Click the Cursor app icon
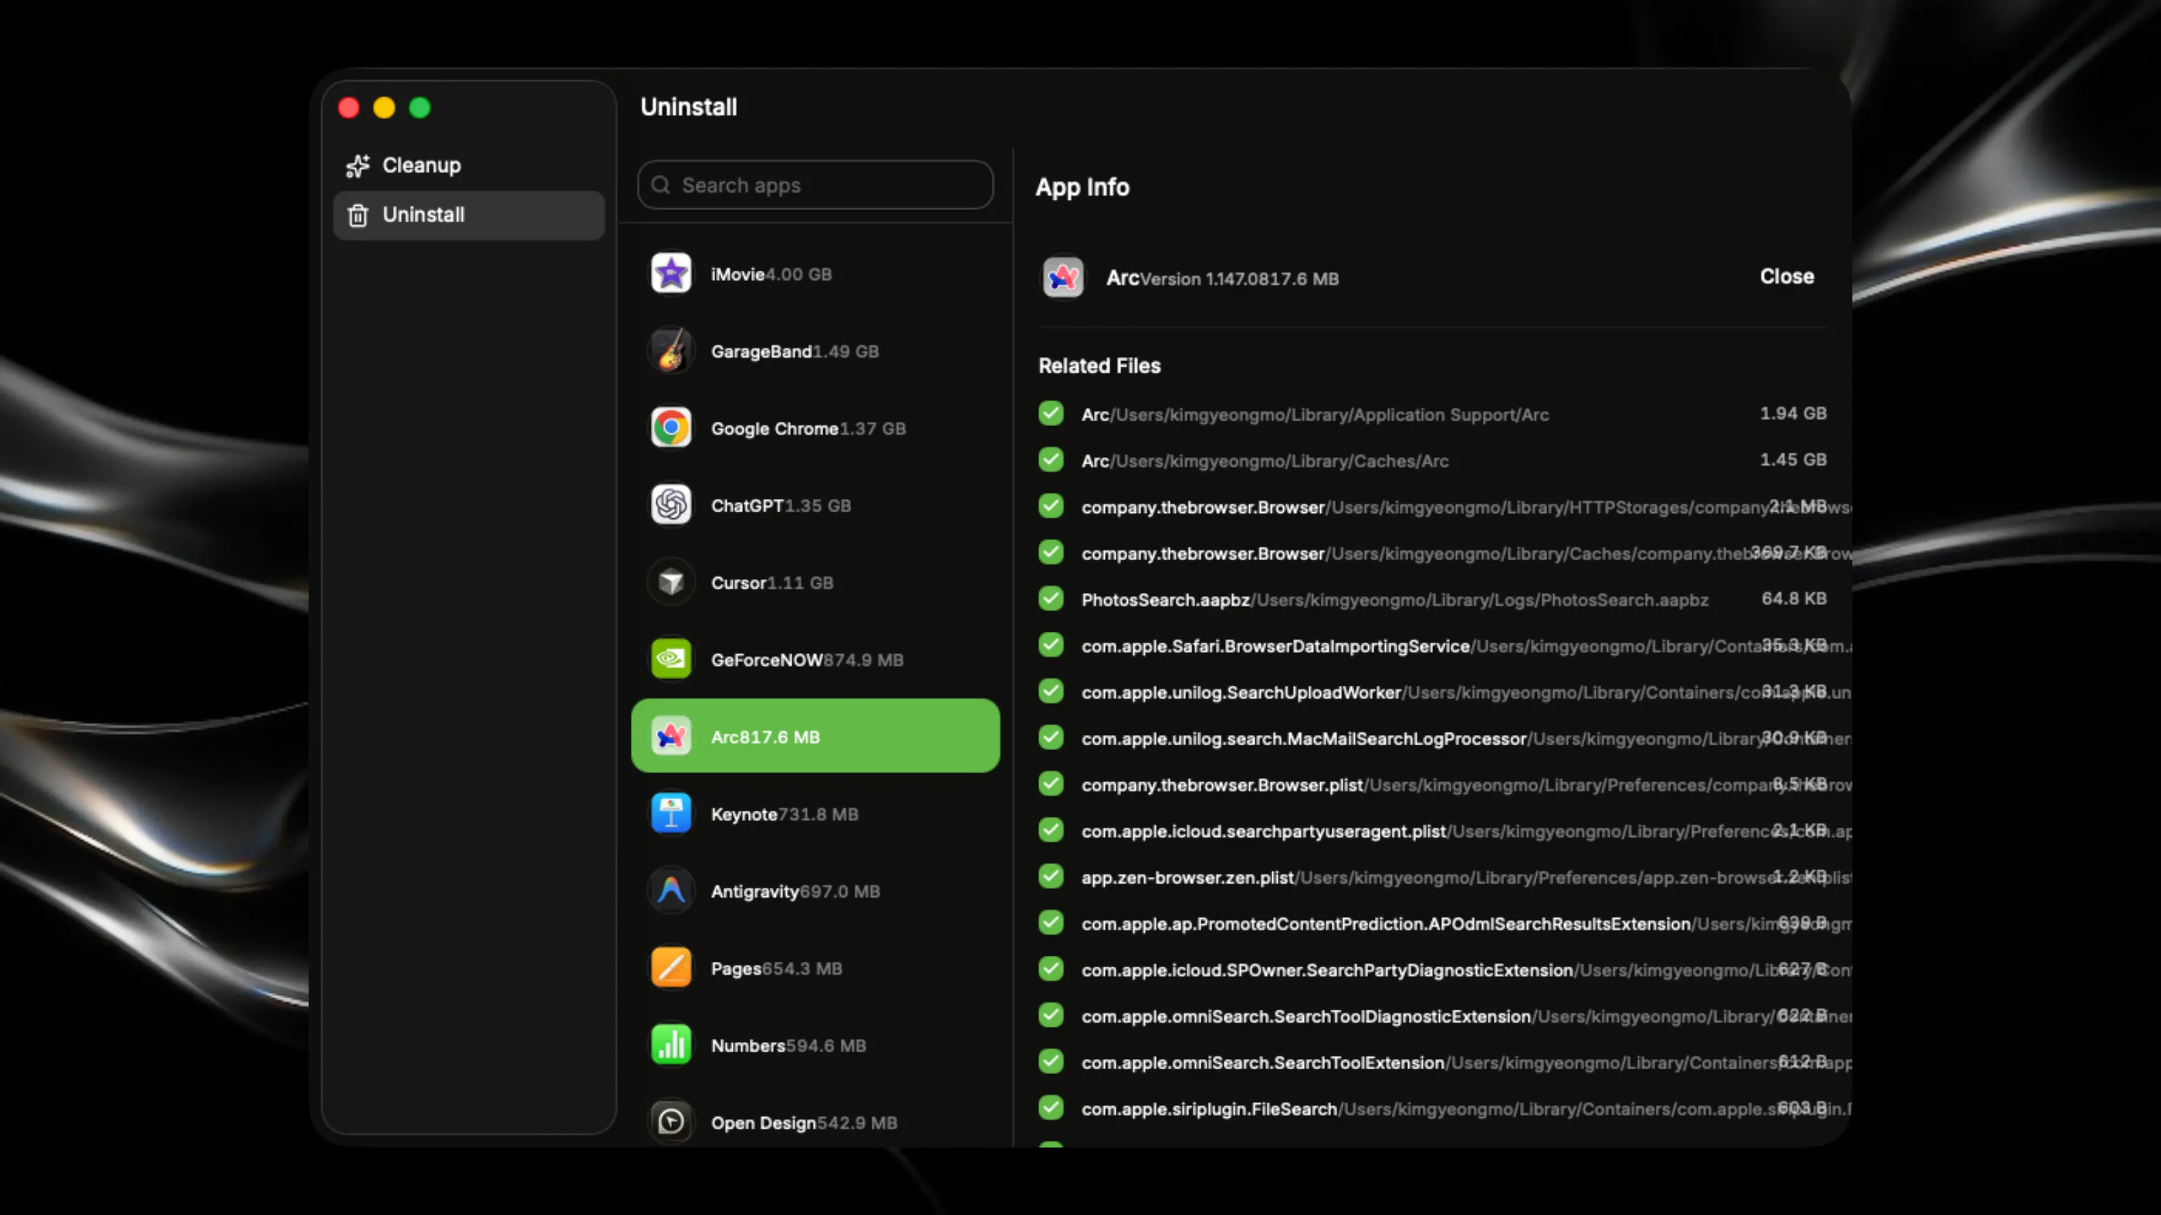2161x1215 pixels. pos(671,582)
